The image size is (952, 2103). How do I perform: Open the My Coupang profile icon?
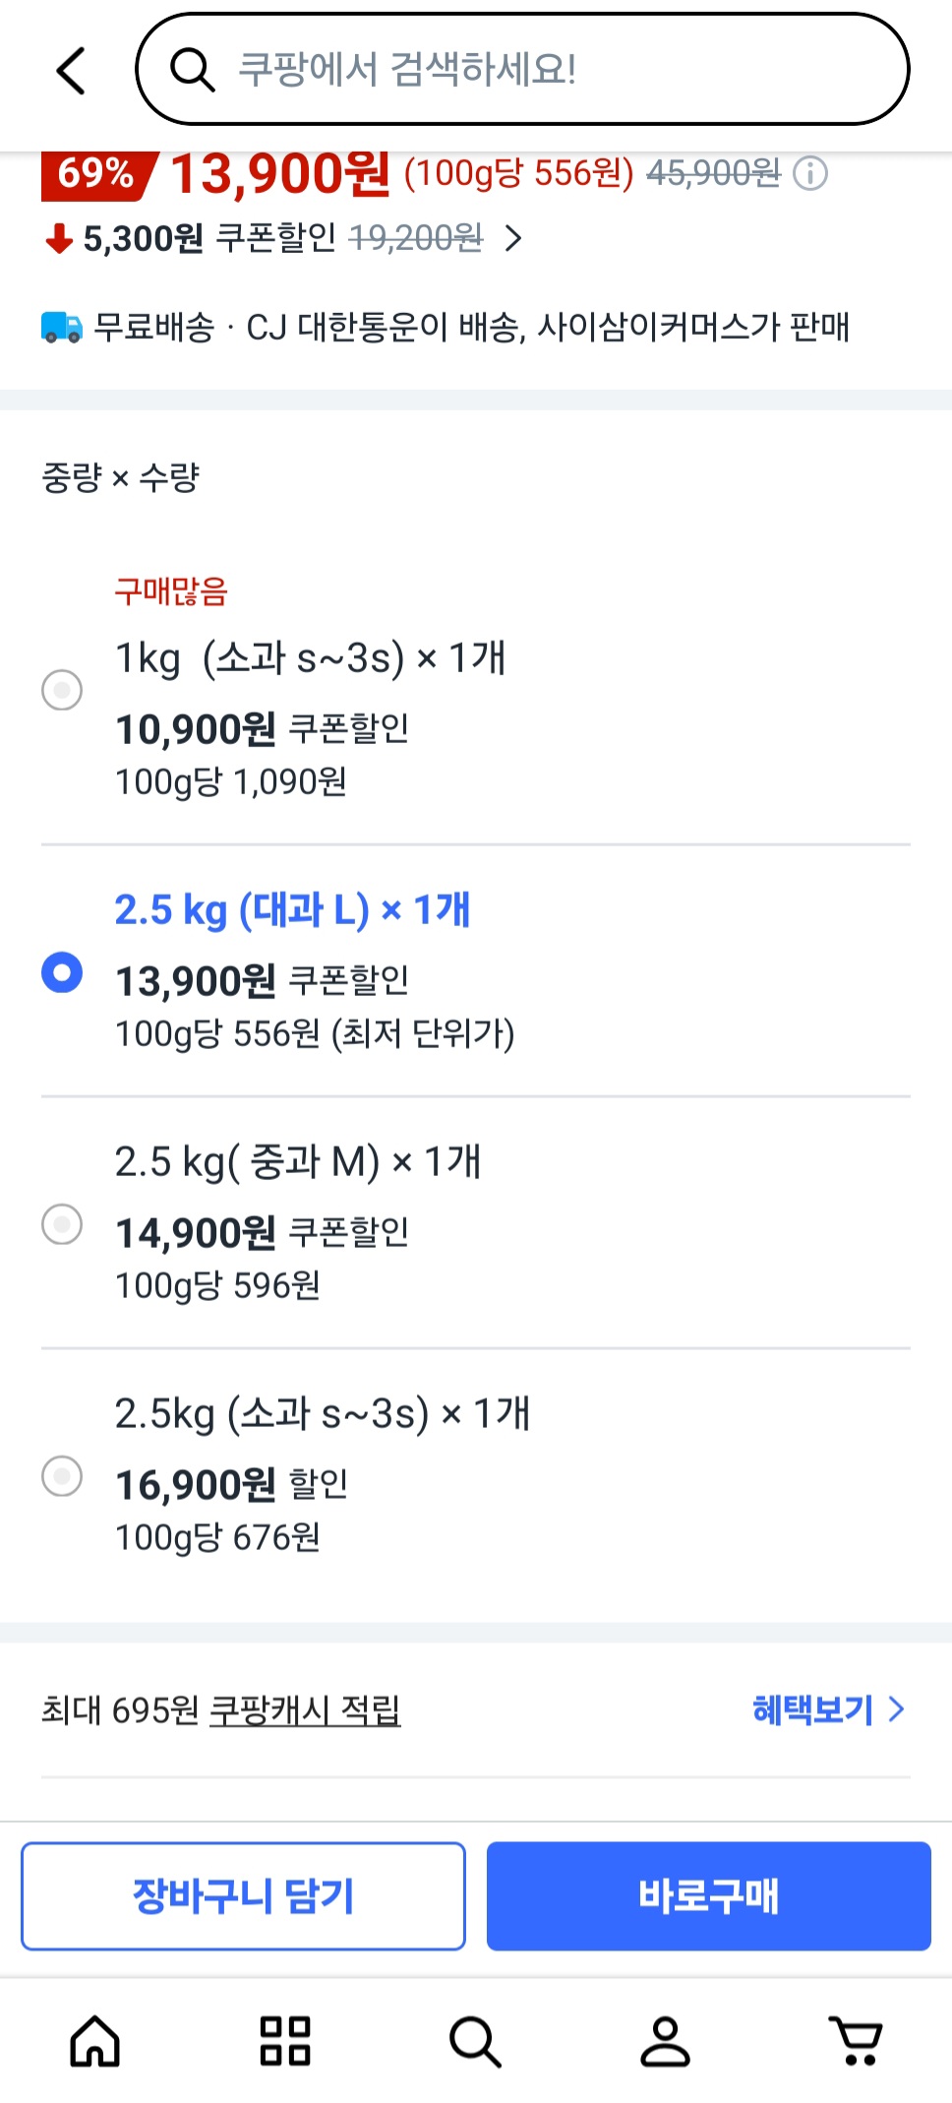(665, 2041)
